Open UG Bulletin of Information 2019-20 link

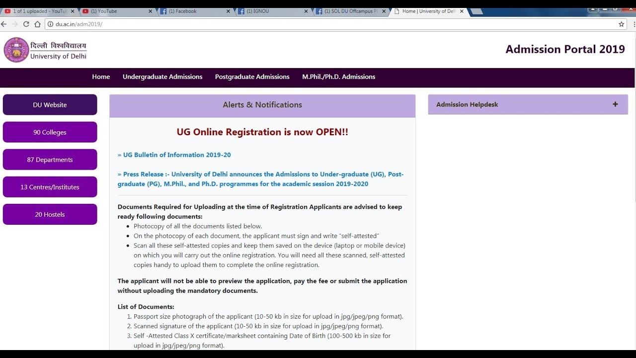[x=174, y=155]
